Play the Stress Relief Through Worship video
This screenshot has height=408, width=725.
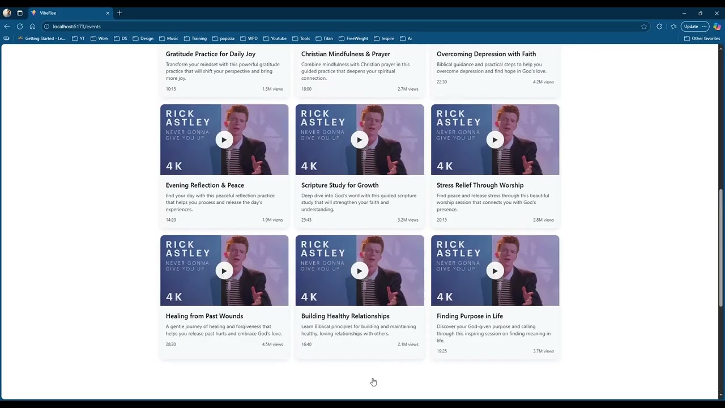tap(495, 140)
